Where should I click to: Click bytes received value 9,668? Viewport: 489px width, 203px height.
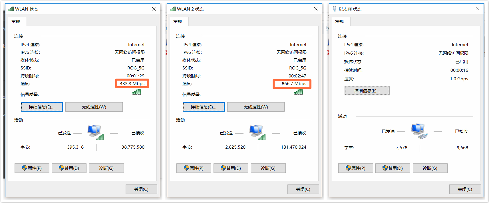click(x=462, y=148)
